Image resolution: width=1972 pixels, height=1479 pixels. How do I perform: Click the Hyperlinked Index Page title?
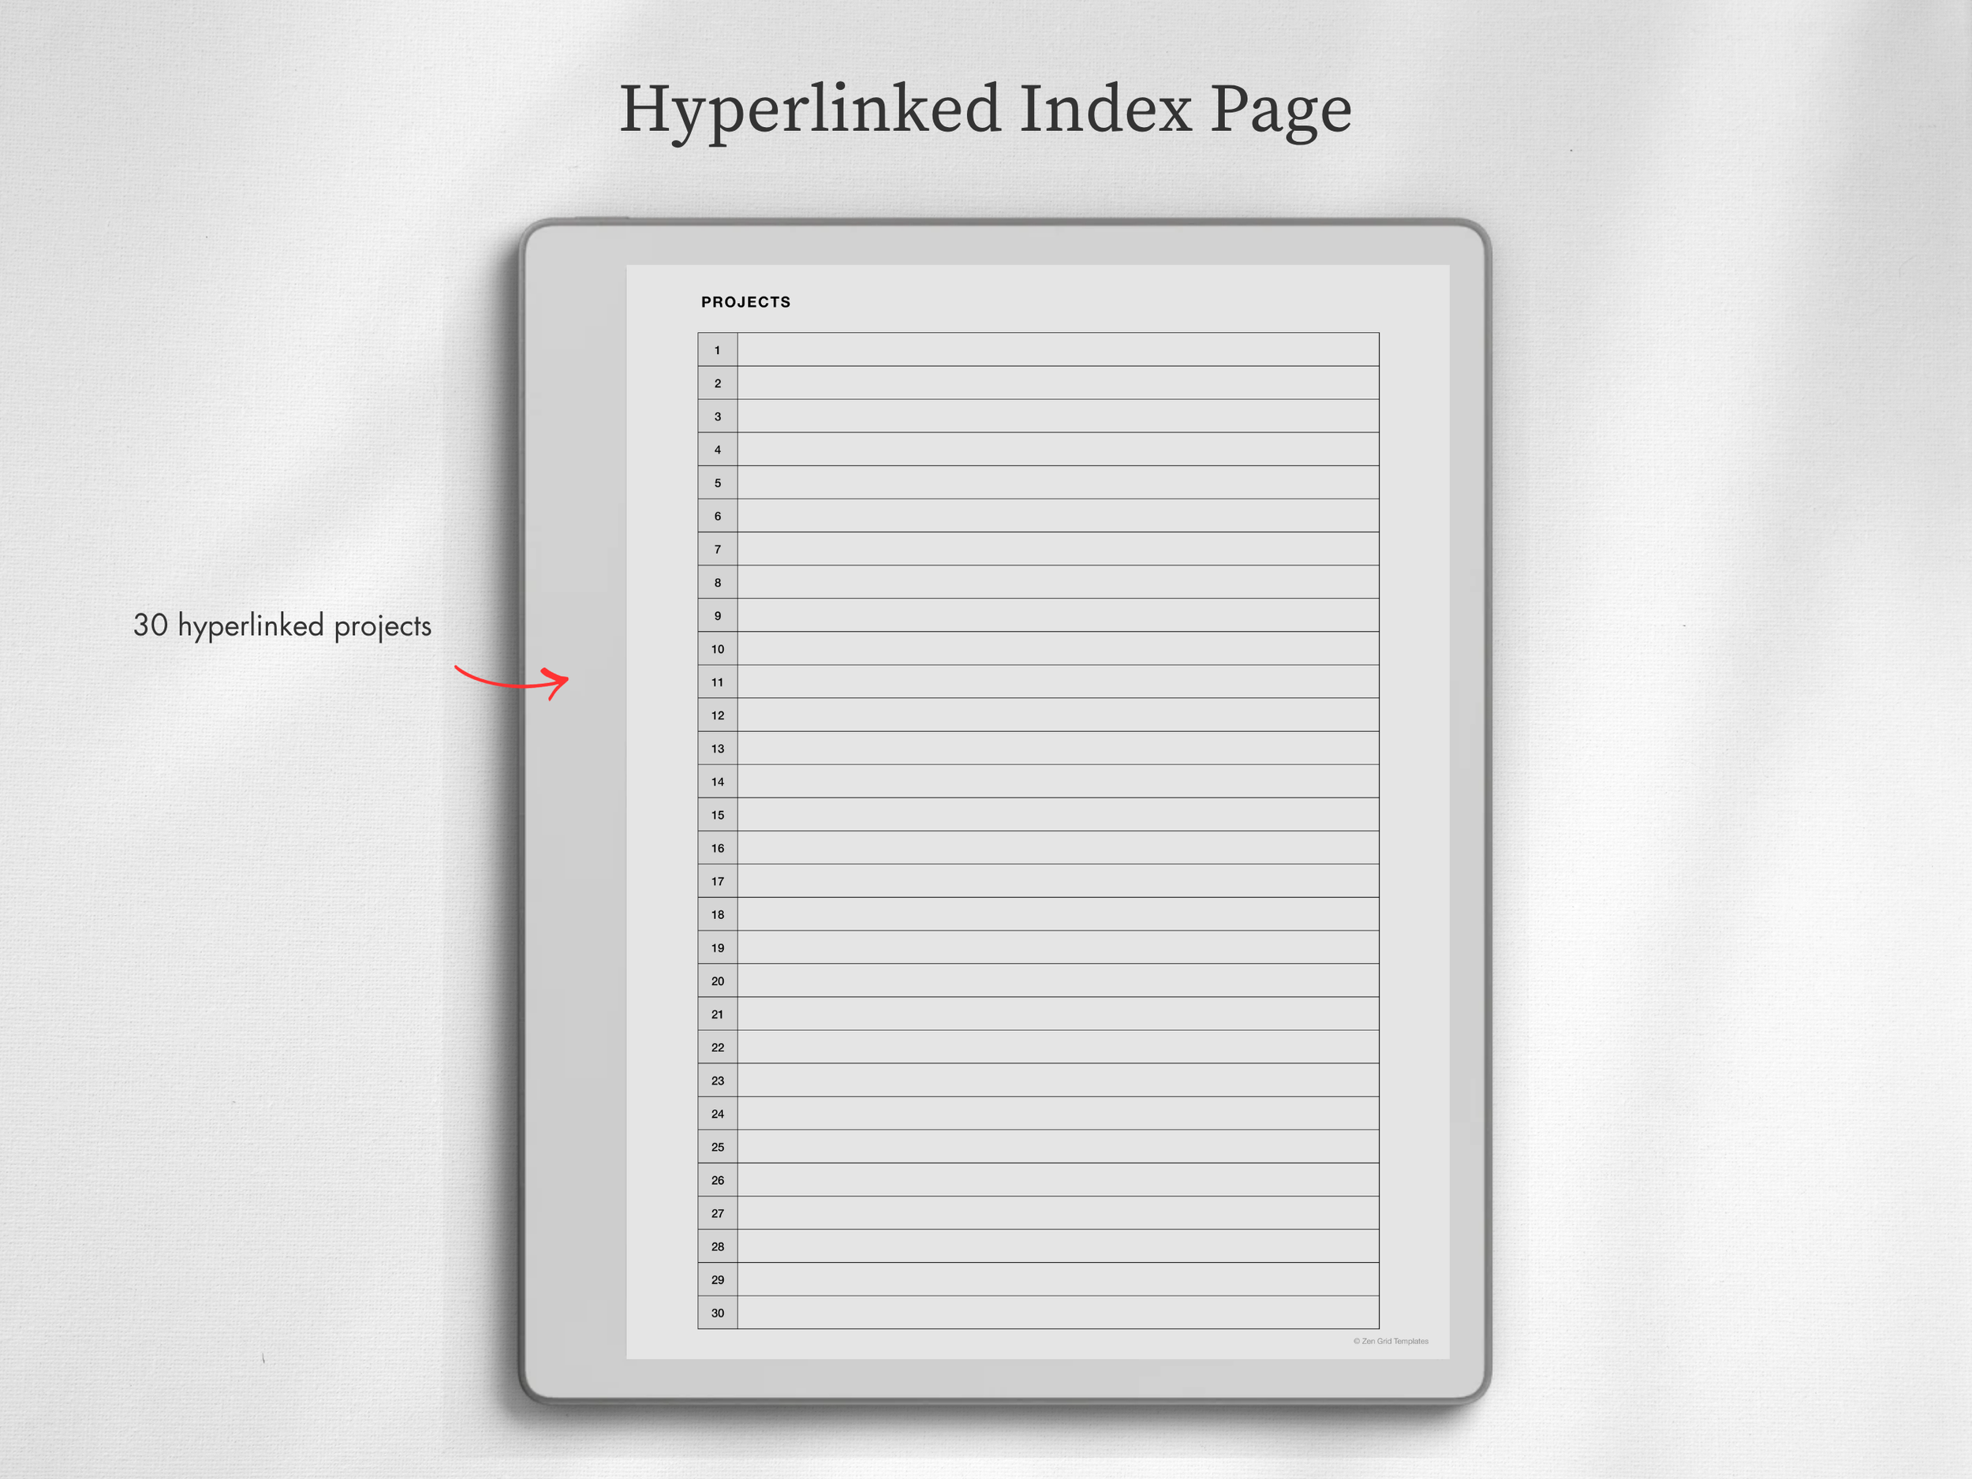[x=985, y=110]
